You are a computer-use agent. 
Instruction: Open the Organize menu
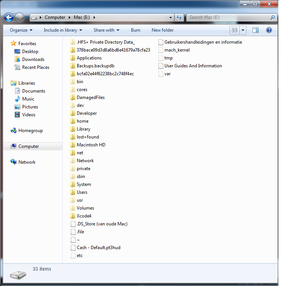click(21, 30)
